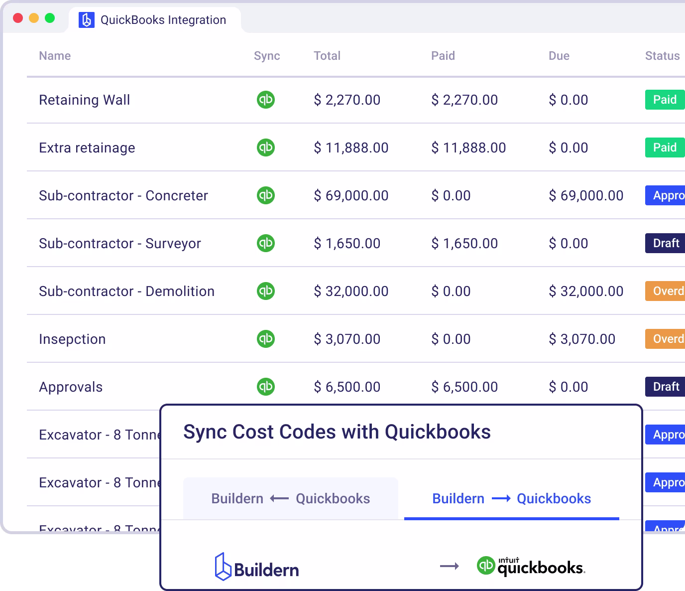Sort by the Name column header
Image resolution: width=685 pixels, height=591 pixels.
[x=55, y=56]
